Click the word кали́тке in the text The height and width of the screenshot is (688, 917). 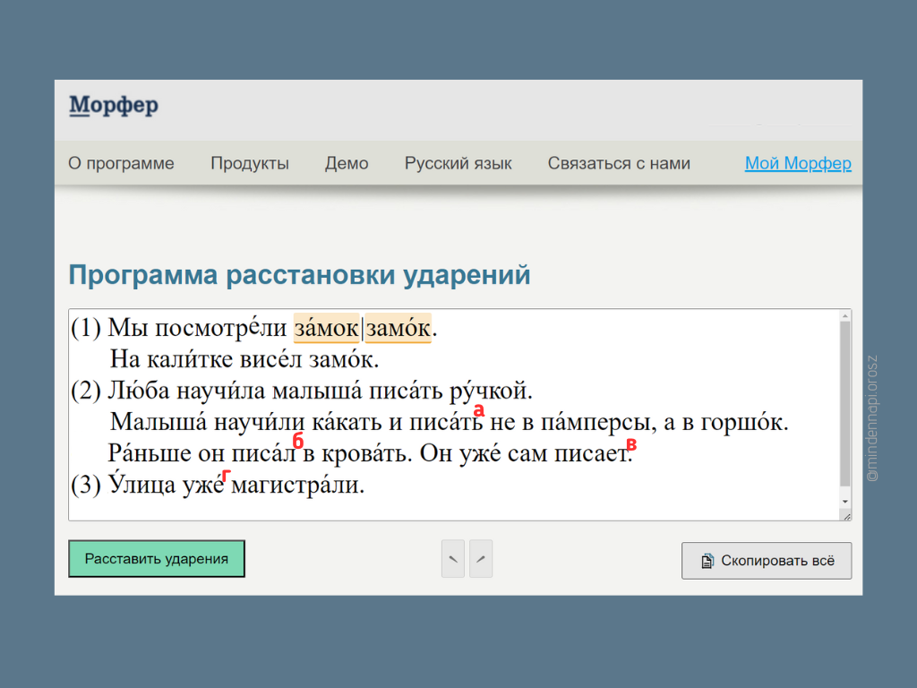point(190,359)
